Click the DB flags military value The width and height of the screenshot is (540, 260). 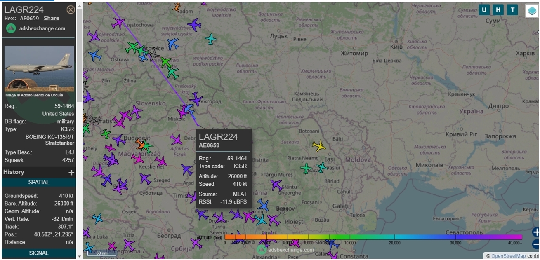(x=66, y=122)
